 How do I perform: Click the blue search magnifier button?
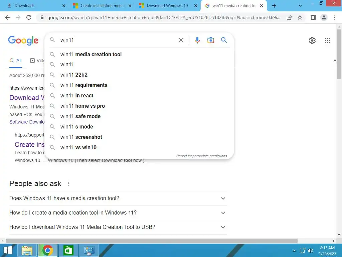pyautogui.click(x=224, y=40)
